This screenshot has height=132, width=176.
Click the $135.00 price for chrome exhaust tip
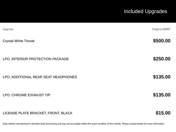[162, 95]
